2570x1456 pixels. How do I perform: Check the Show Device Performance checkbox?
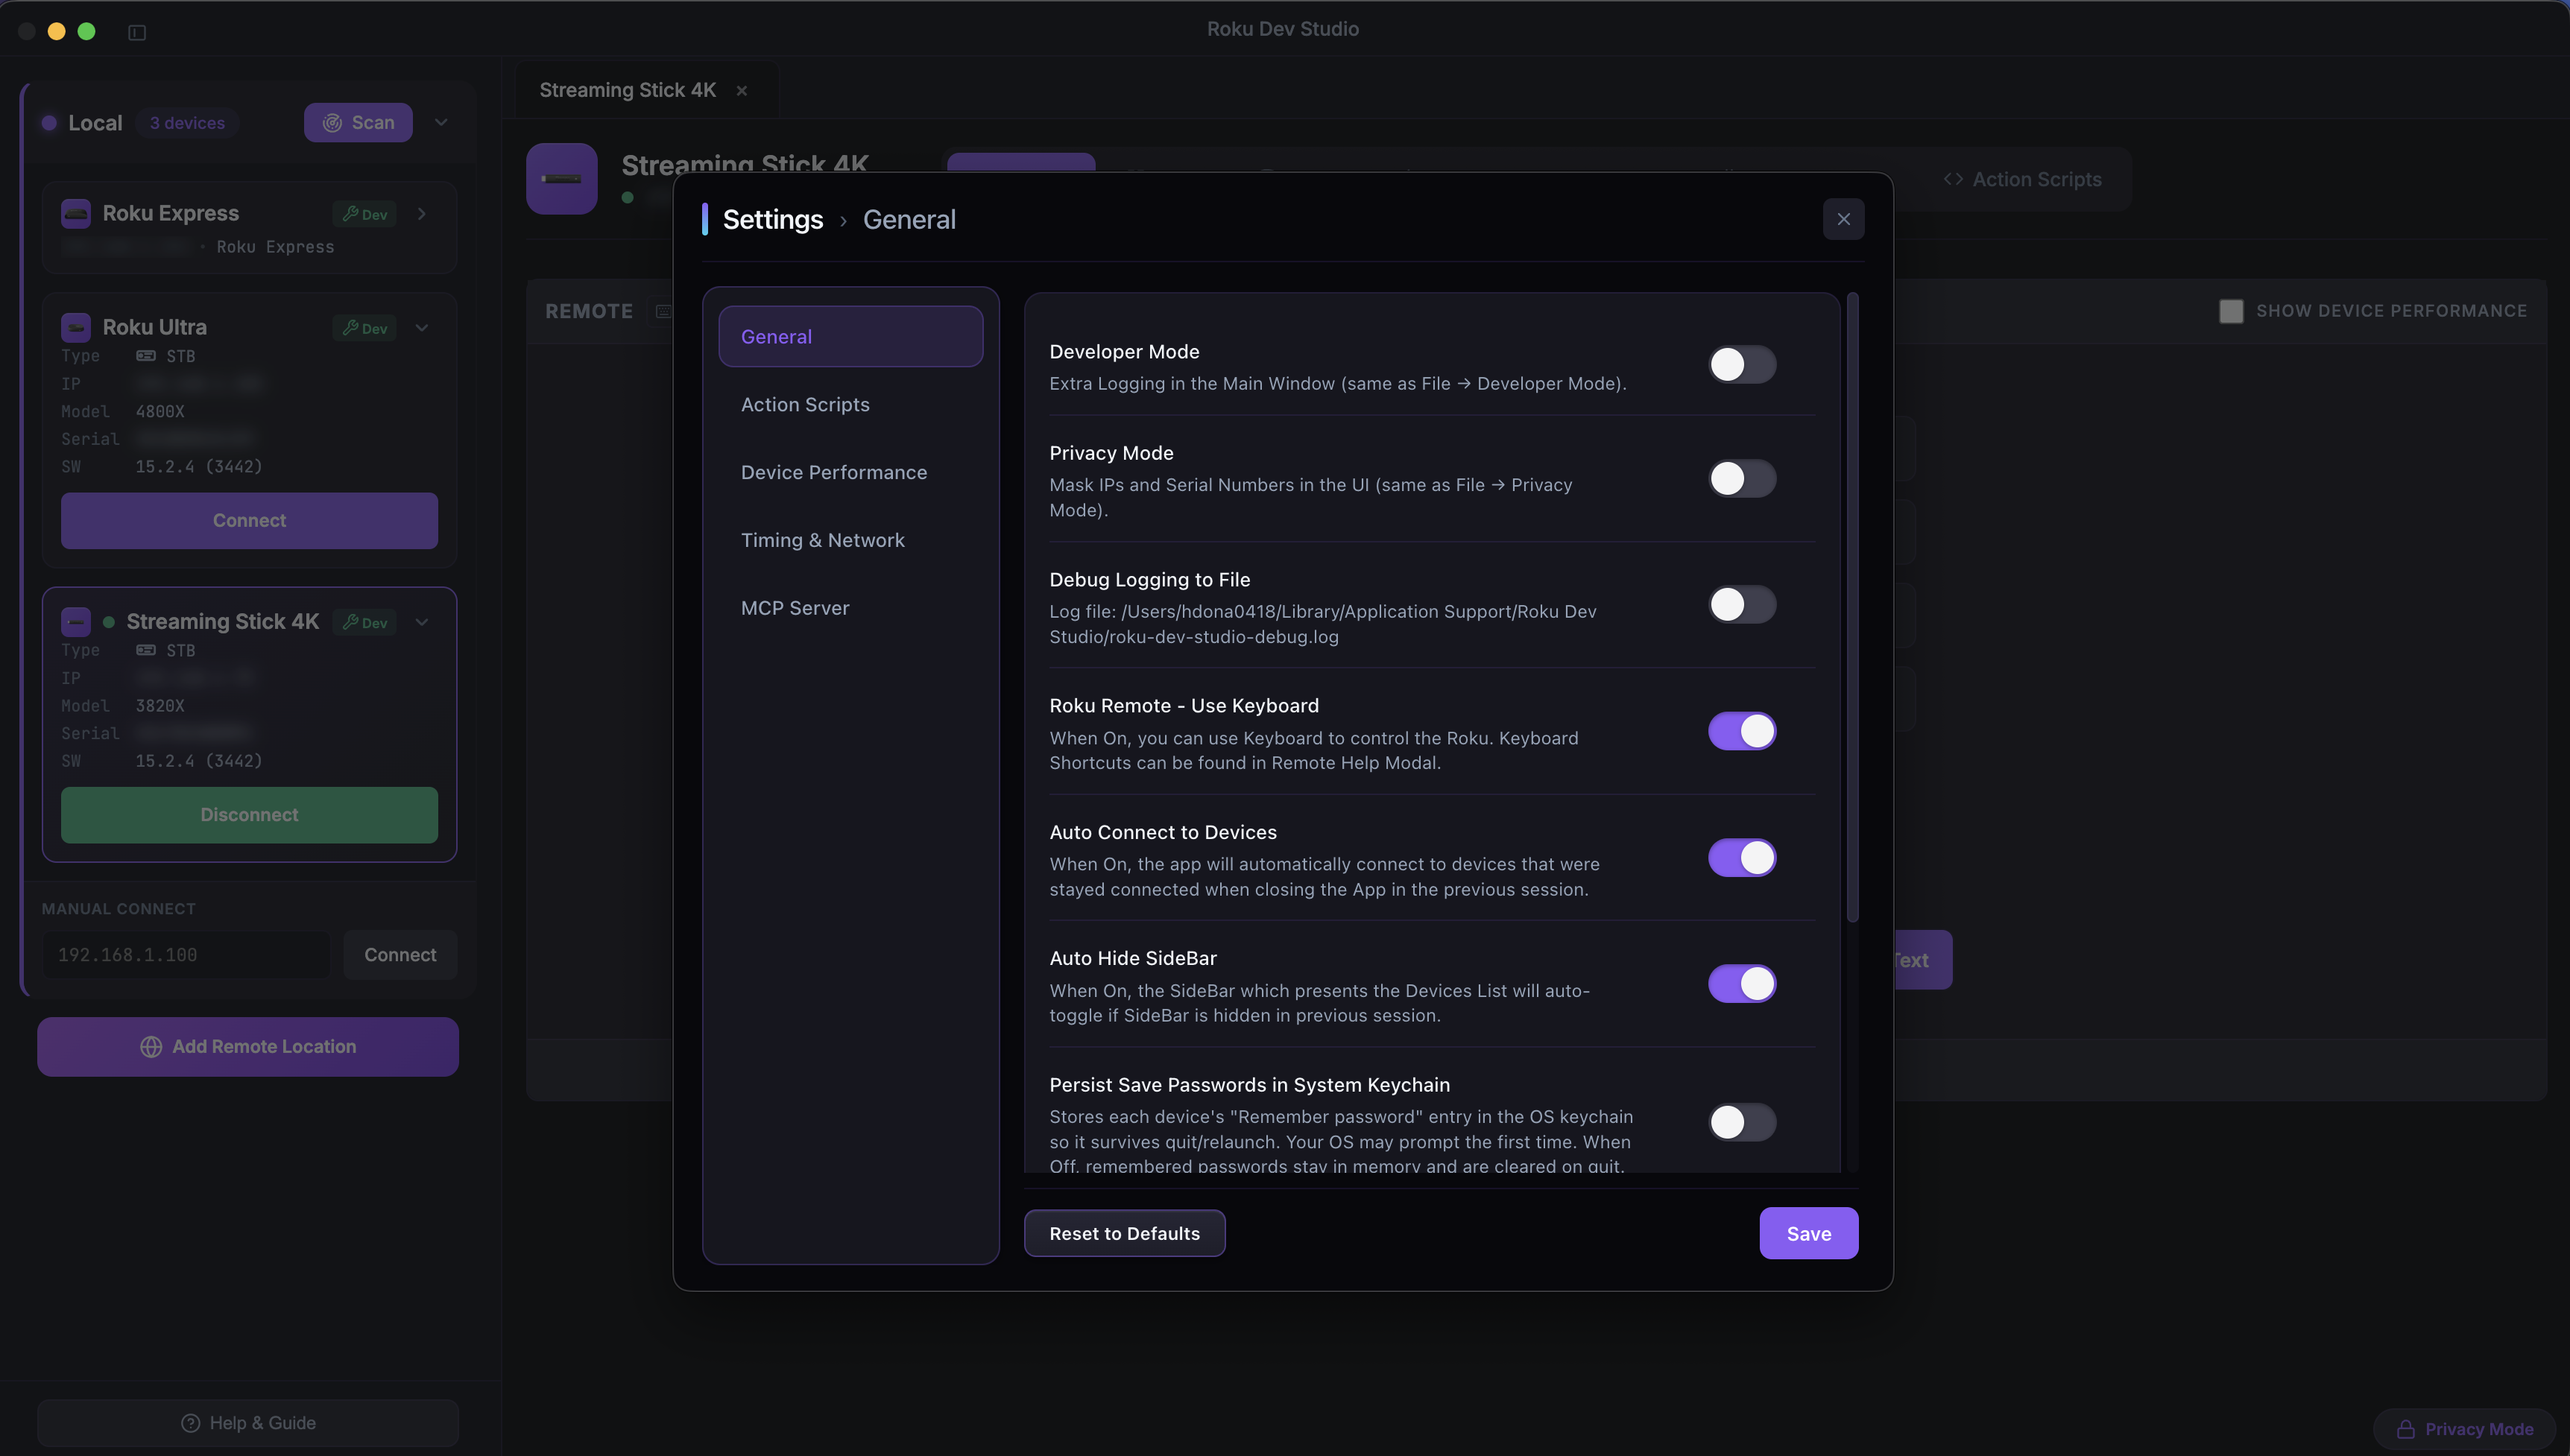[x=2231, y=311]
